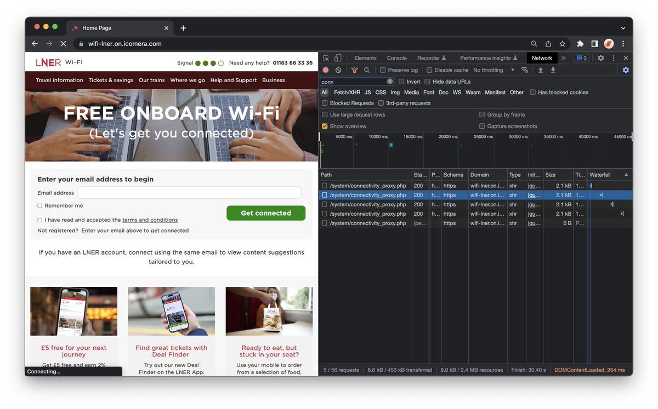Open Network settings blue gear
This screenshot has height=409, width=658.
click(x=626, y=70)
